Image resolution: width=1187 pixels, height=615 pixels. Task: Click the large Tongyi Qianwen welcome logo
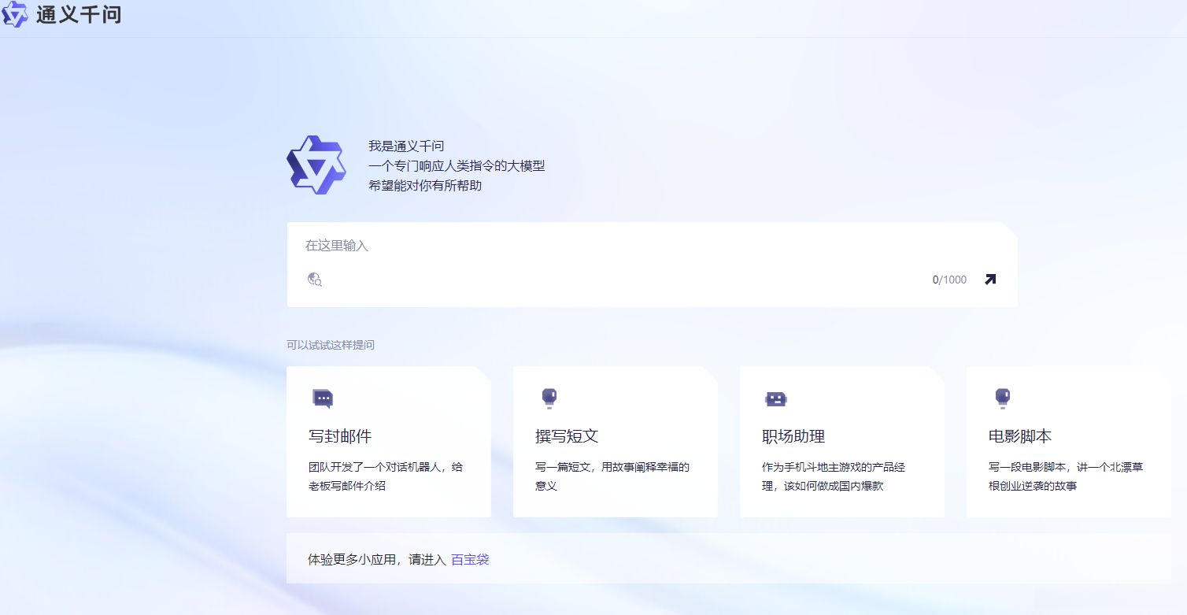[316, 165]
